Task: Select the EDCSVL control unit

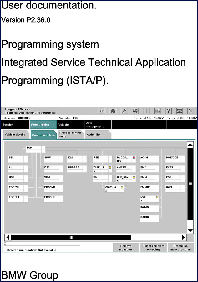Action: [x=18, y=189]
